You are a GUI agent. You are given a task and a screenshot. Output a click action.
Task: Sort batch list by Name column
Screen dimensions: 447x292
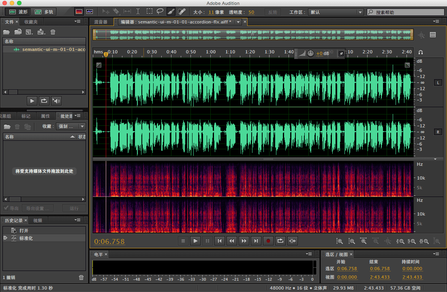tap(40, 137)
